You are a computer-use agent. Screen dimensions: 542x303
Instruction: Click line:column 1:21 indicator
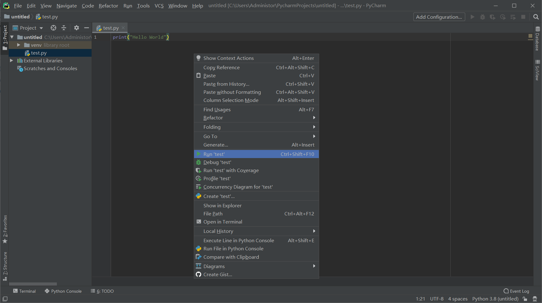pos(420,299)
